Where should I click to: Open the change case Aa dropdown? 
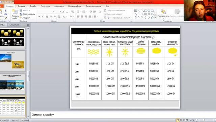point(64,17)
